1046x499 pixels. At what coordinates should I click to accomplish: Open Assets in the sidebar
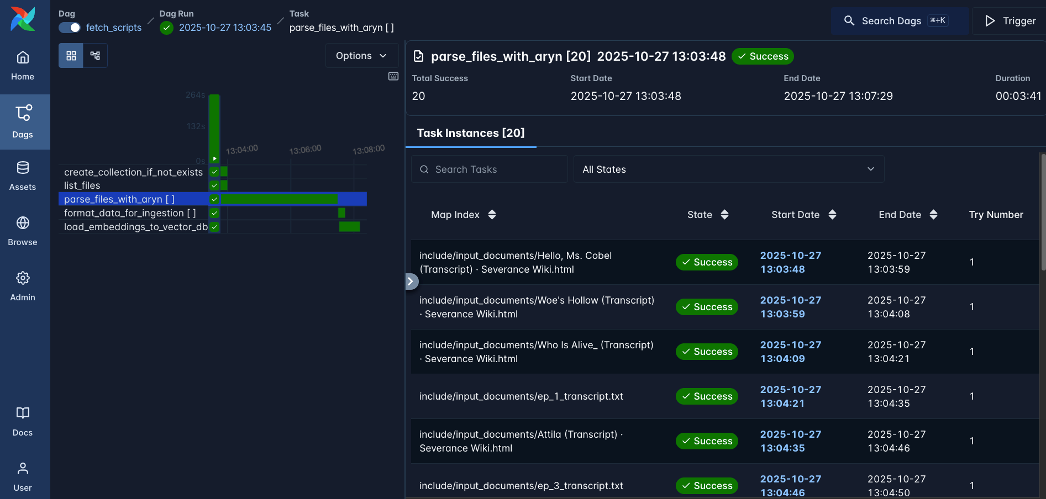(22, 176)
